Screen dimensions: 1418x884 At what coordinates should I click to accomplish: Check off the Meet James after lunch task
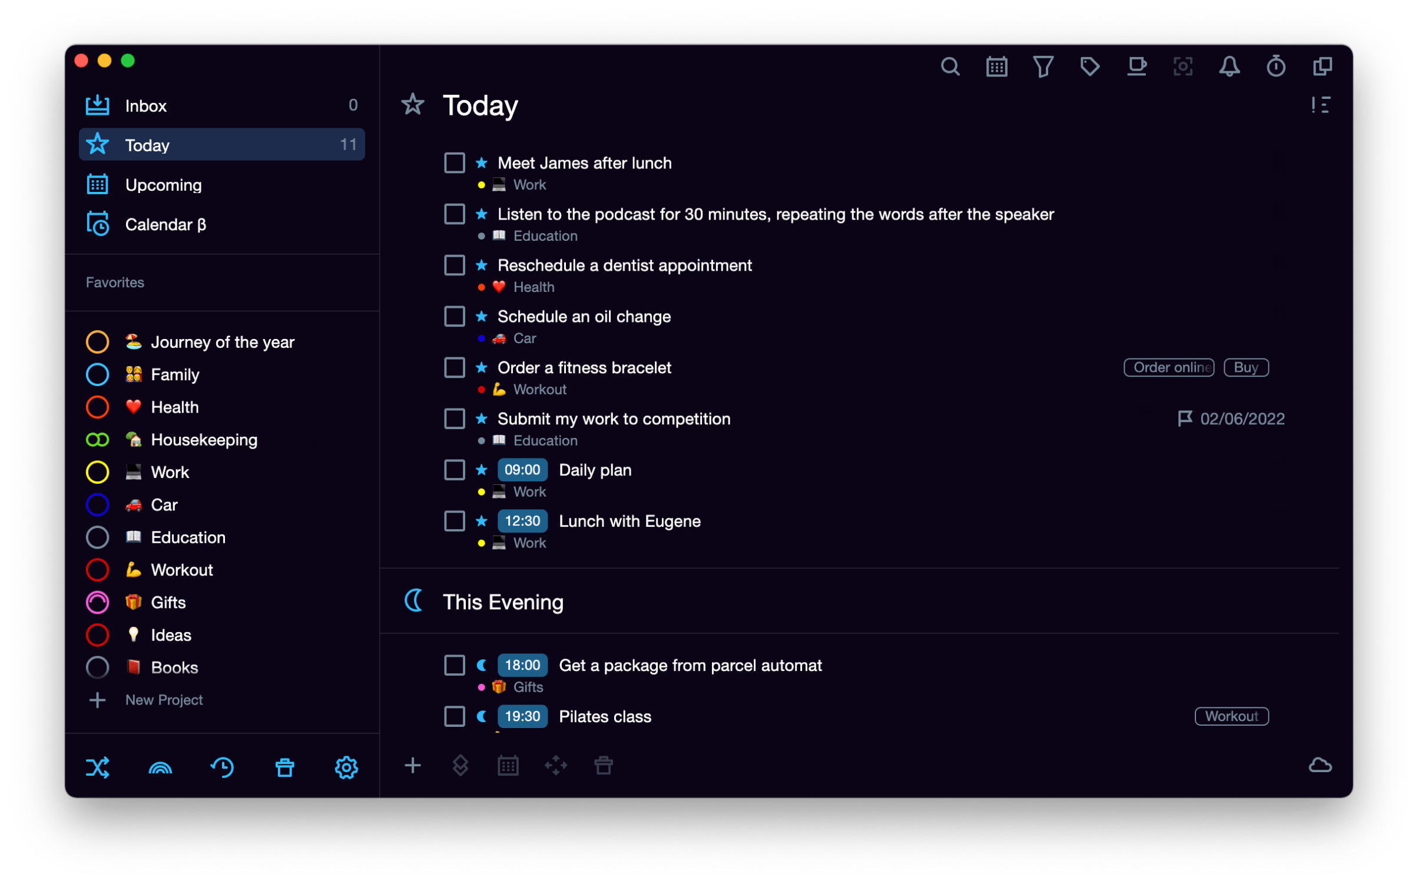(x=454, y=162)
